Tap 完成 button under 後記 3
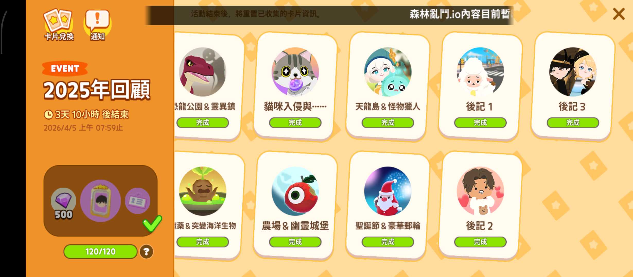This screenshot has width=633, height=277. 573,123
